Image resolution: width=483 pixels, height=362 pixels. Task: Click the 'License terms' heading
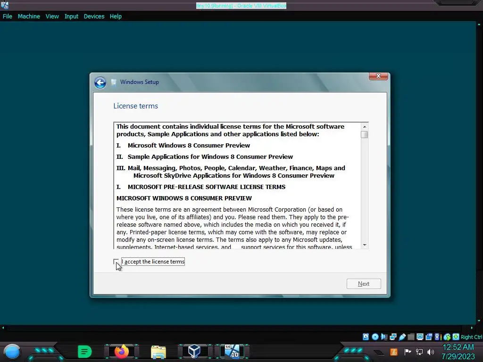click(x=135, y=106)
